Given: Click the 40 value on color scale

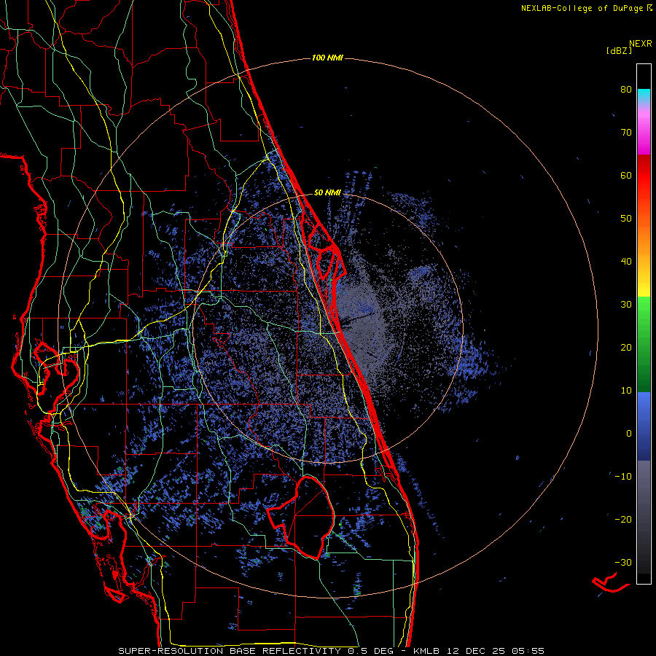Looking at the screenshot, I should [x=626, y=262].
